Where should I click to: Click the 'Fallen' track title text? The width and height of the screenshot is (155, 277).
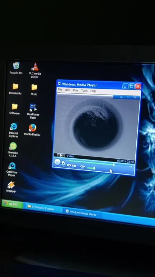pyautogui.click(x=71, y=156)
